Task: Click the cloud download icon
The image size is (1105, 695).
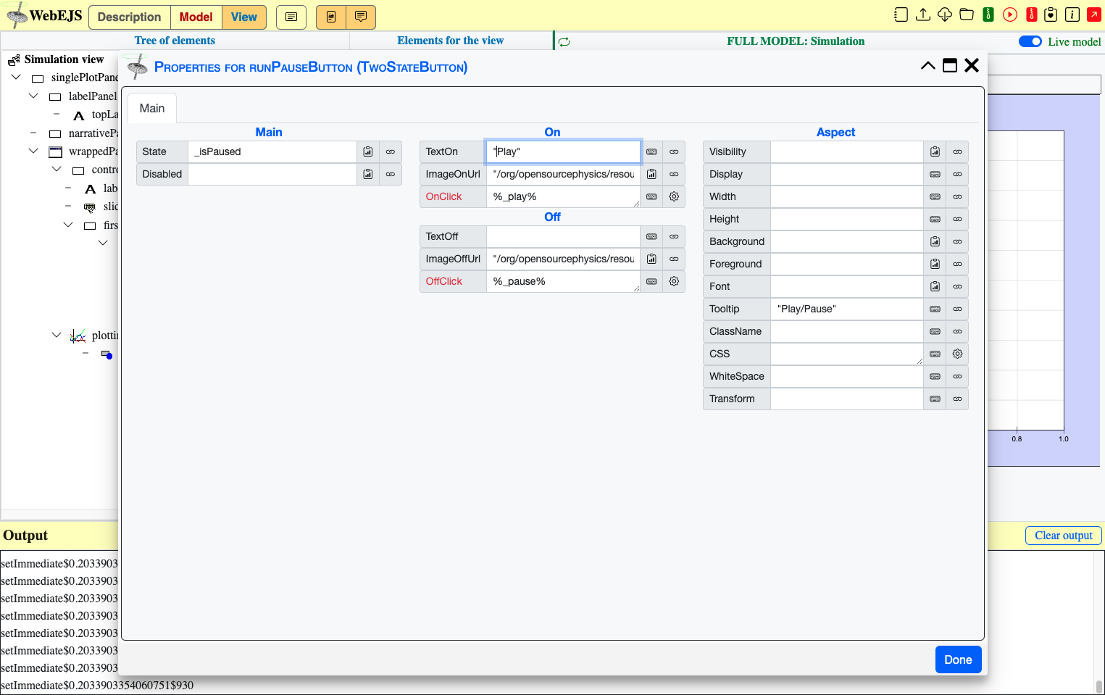Action: coord(945,14)
